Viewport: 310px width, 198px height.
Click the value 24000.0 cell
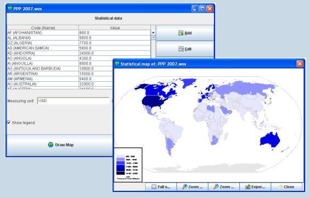[115, 53]
